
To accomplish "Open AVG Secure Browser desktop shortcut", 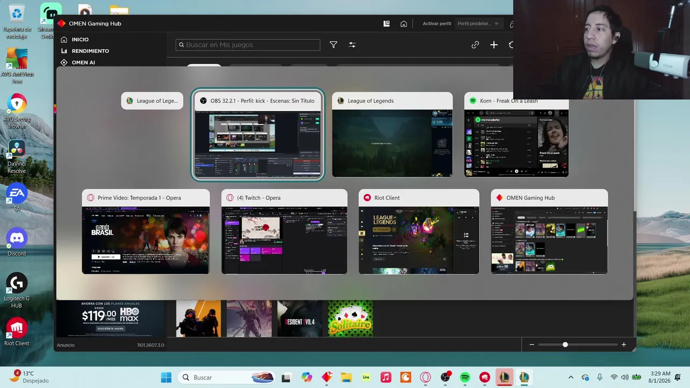I will pyautogui.click(x=17, y=112).
